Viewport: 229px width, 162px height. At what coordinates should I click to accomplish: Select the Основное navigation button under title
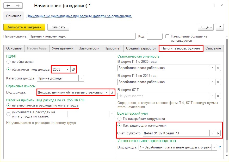14,16
